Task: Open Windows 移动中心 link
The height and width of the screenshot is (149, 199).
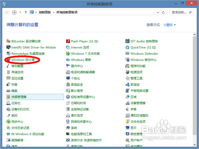Action: point(144,60)
